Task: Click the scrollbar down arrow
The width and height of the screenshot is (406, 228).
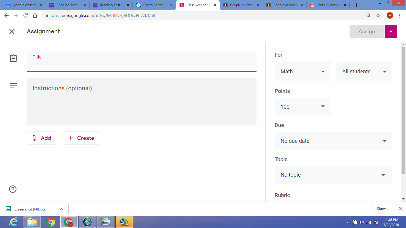Action: [403, 199]
